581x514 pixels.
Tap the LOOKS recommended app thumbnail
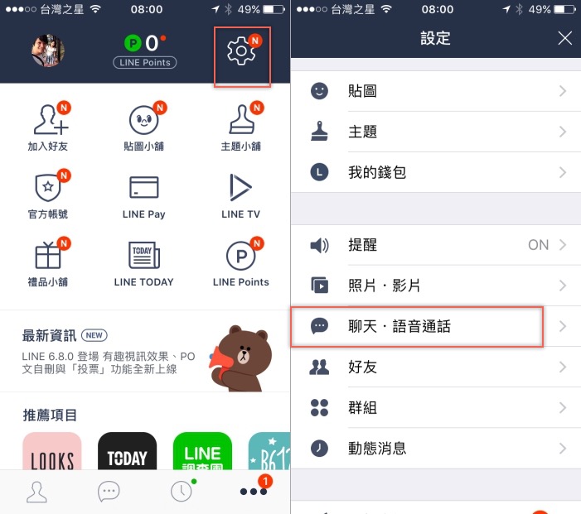pos(52,451)
